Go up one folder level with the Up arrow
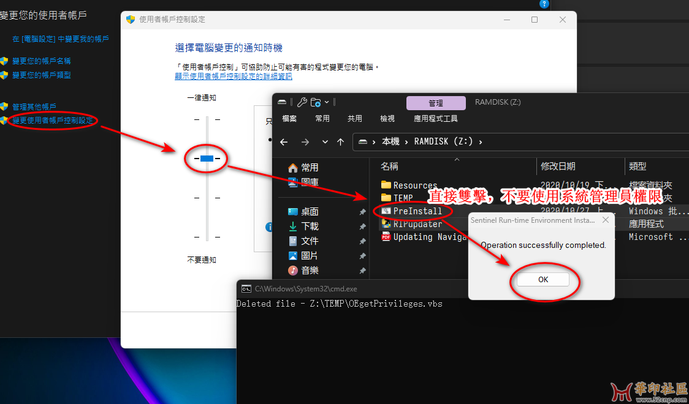The width and height of the screenshot is (689, 404). click(x=341, y=142)
